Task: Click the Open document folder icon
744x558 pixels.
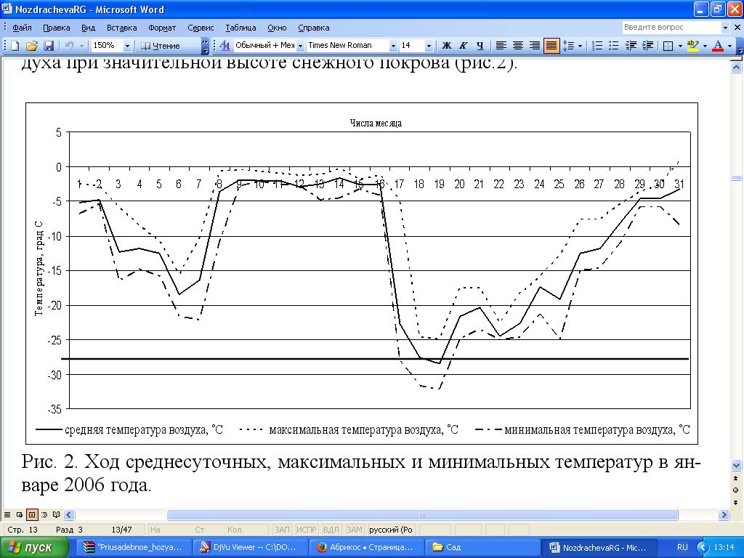Action: pos(31,45)
